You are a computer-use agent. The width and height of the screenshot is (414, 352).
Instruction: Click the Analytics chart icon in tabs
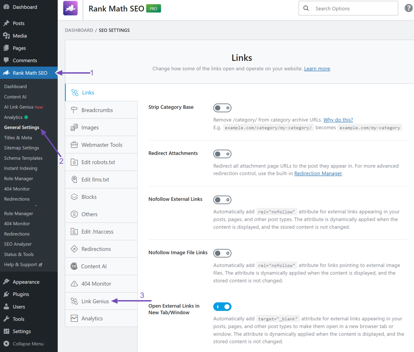(x=74, y=318)
